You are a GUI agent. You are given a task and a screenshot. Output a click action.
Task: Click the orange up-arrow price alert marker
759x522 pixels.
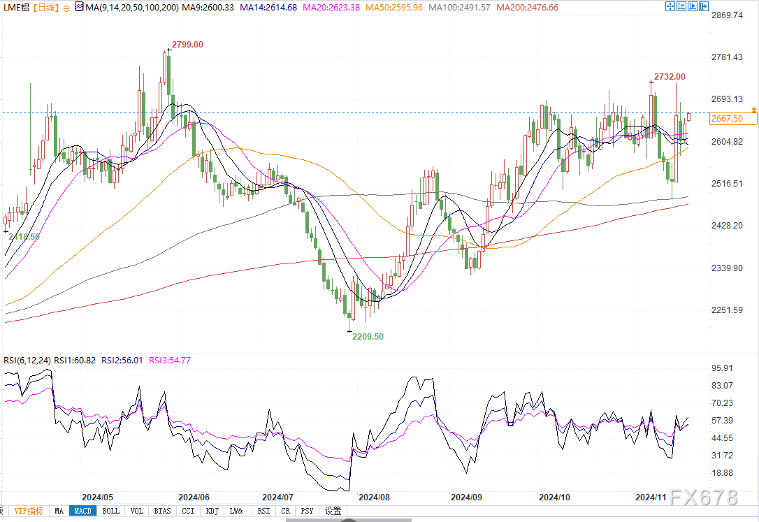coord(753,110)
